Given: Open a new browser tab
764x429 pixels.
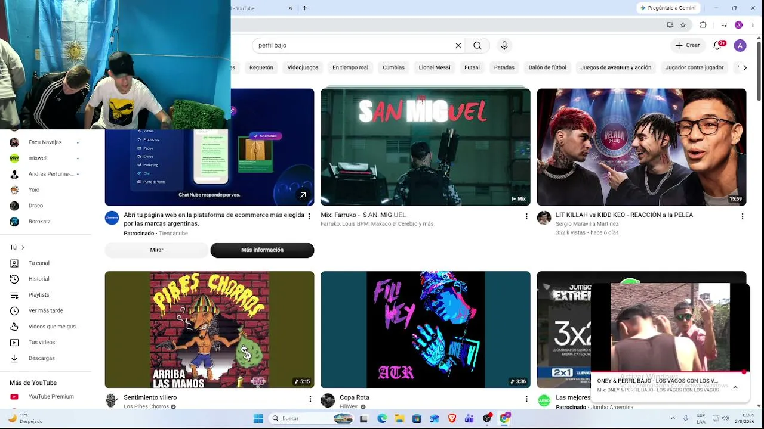Looking at the screenshot, I should pyautogui.click(x=304, y=8).
